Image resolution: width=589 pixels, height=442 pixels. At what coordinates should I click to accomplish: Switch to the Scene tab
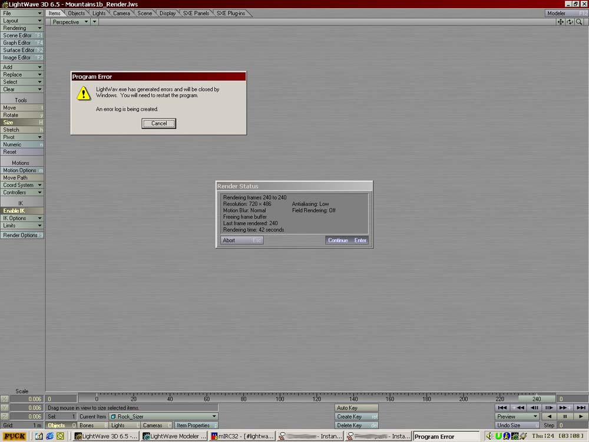(x=145, y=13)
